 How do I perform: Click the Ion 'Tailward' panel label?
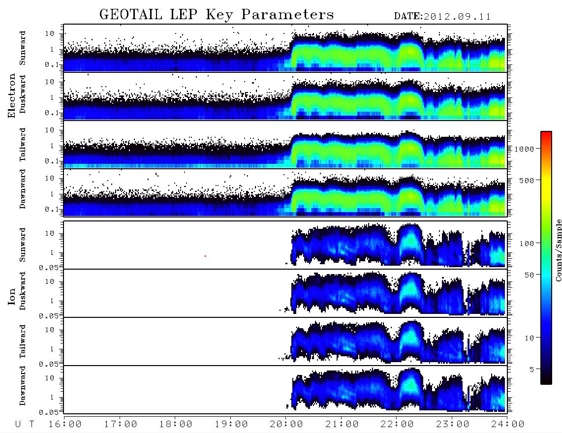click(x=23, y=341)
